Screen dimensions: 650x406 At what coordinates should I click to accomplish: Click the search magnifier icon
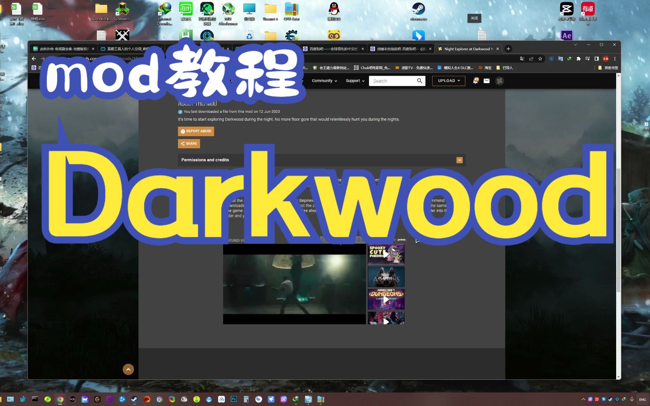419,81
